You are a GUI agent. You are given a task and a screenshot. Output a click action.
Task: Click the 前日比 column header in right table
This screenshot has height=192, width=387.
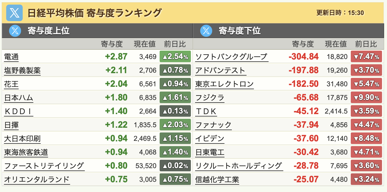pos(366,44)
